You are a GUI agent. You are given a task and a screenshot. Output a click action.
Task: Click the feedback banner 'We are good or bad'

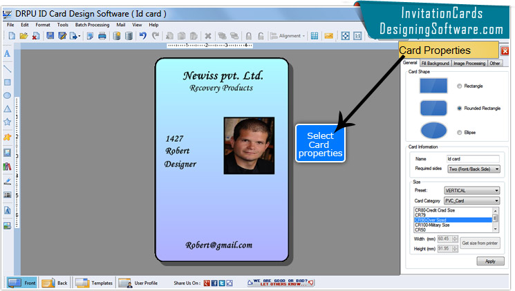click(x=281, y=283)
